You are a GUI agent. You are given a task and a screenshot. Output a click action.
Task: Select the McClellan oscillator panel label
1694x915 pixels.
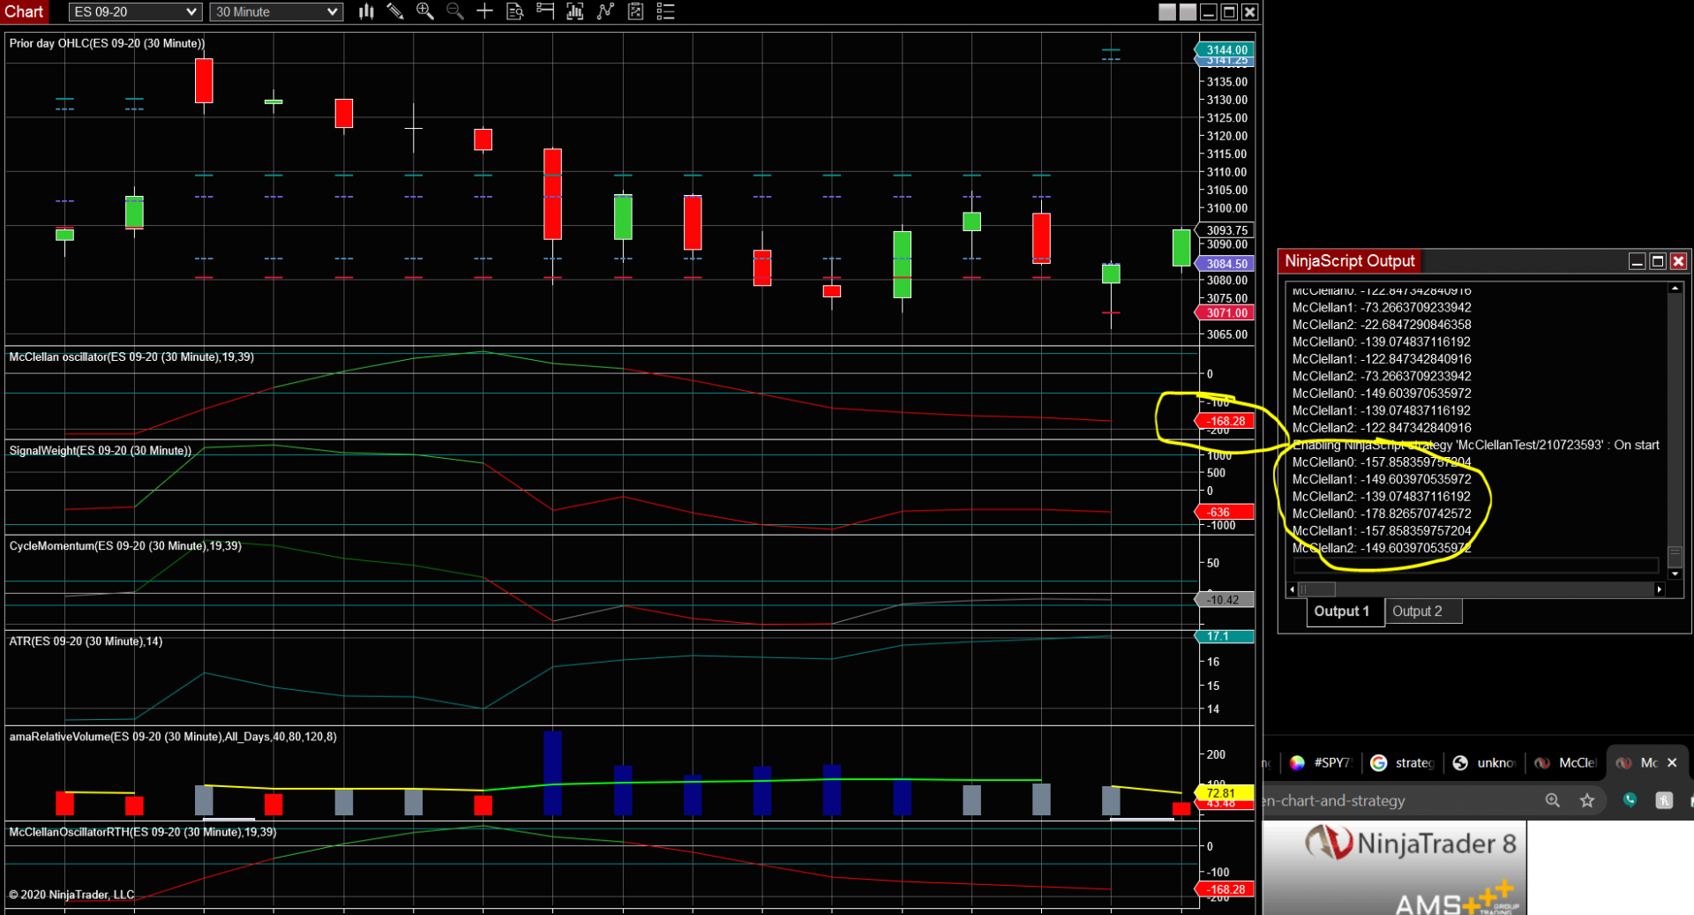pyautogui.click(x=131, y=357)
